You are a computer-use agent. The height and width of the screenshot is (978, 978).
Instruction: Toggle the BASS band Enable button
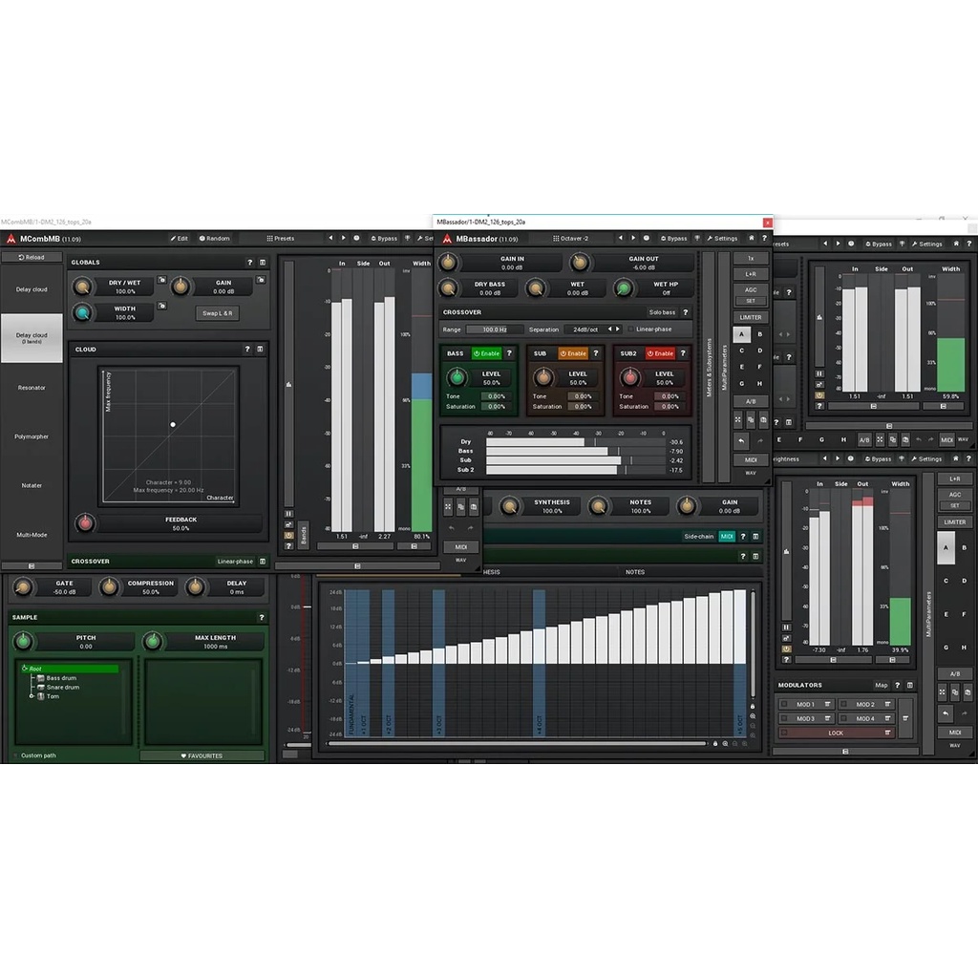[x=486, y=353]
